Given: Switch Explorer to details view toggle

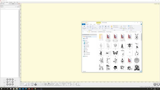Looking at the screenshot, I should 139,71.
